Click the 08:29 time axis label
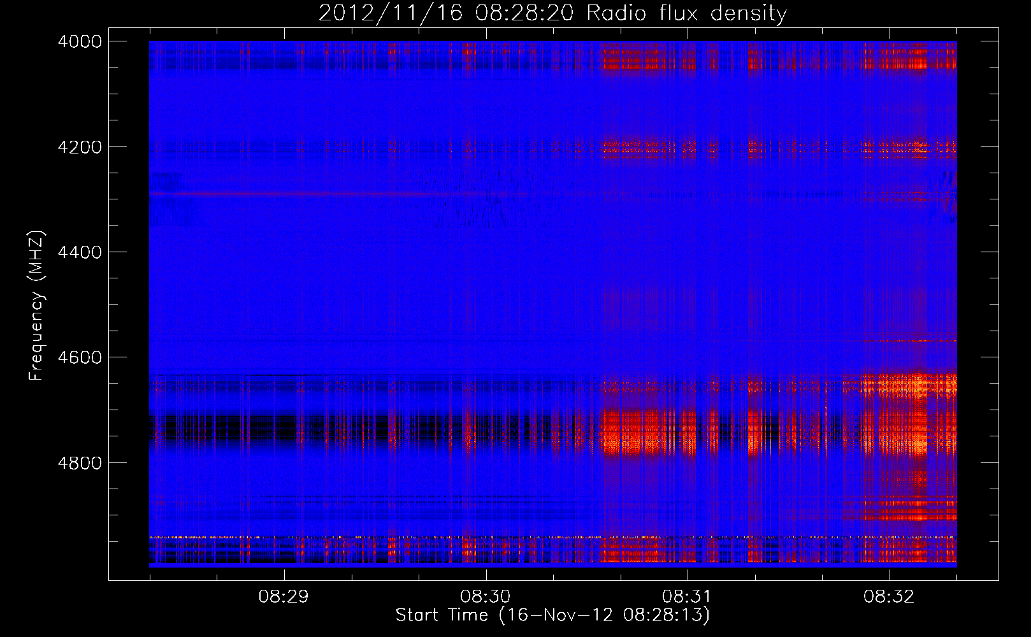Viewport: 1031px width, 637px height. [284, 596]
